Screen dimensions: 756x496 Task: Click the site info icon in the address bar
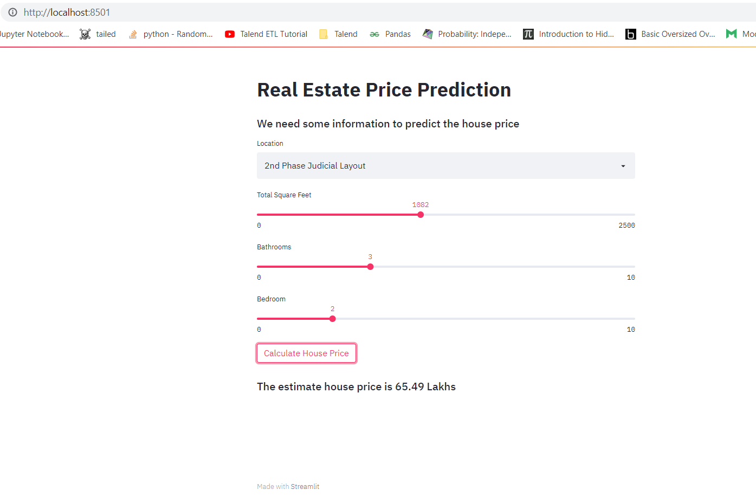click(x=12, y=12)
